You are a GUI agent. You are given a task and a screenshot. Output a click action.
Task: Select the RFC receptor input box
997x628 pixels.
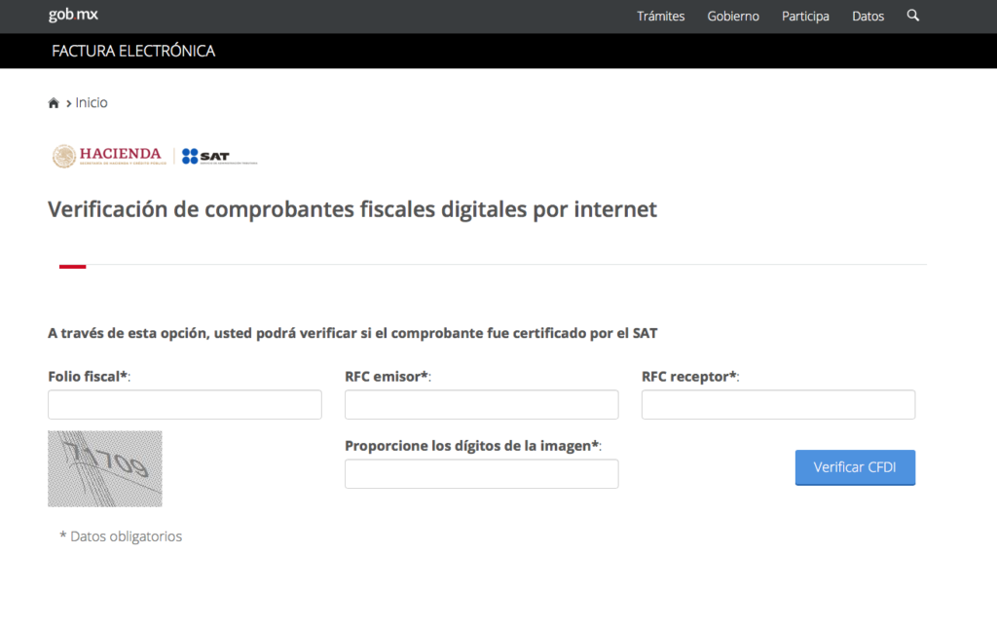(778, 404)
